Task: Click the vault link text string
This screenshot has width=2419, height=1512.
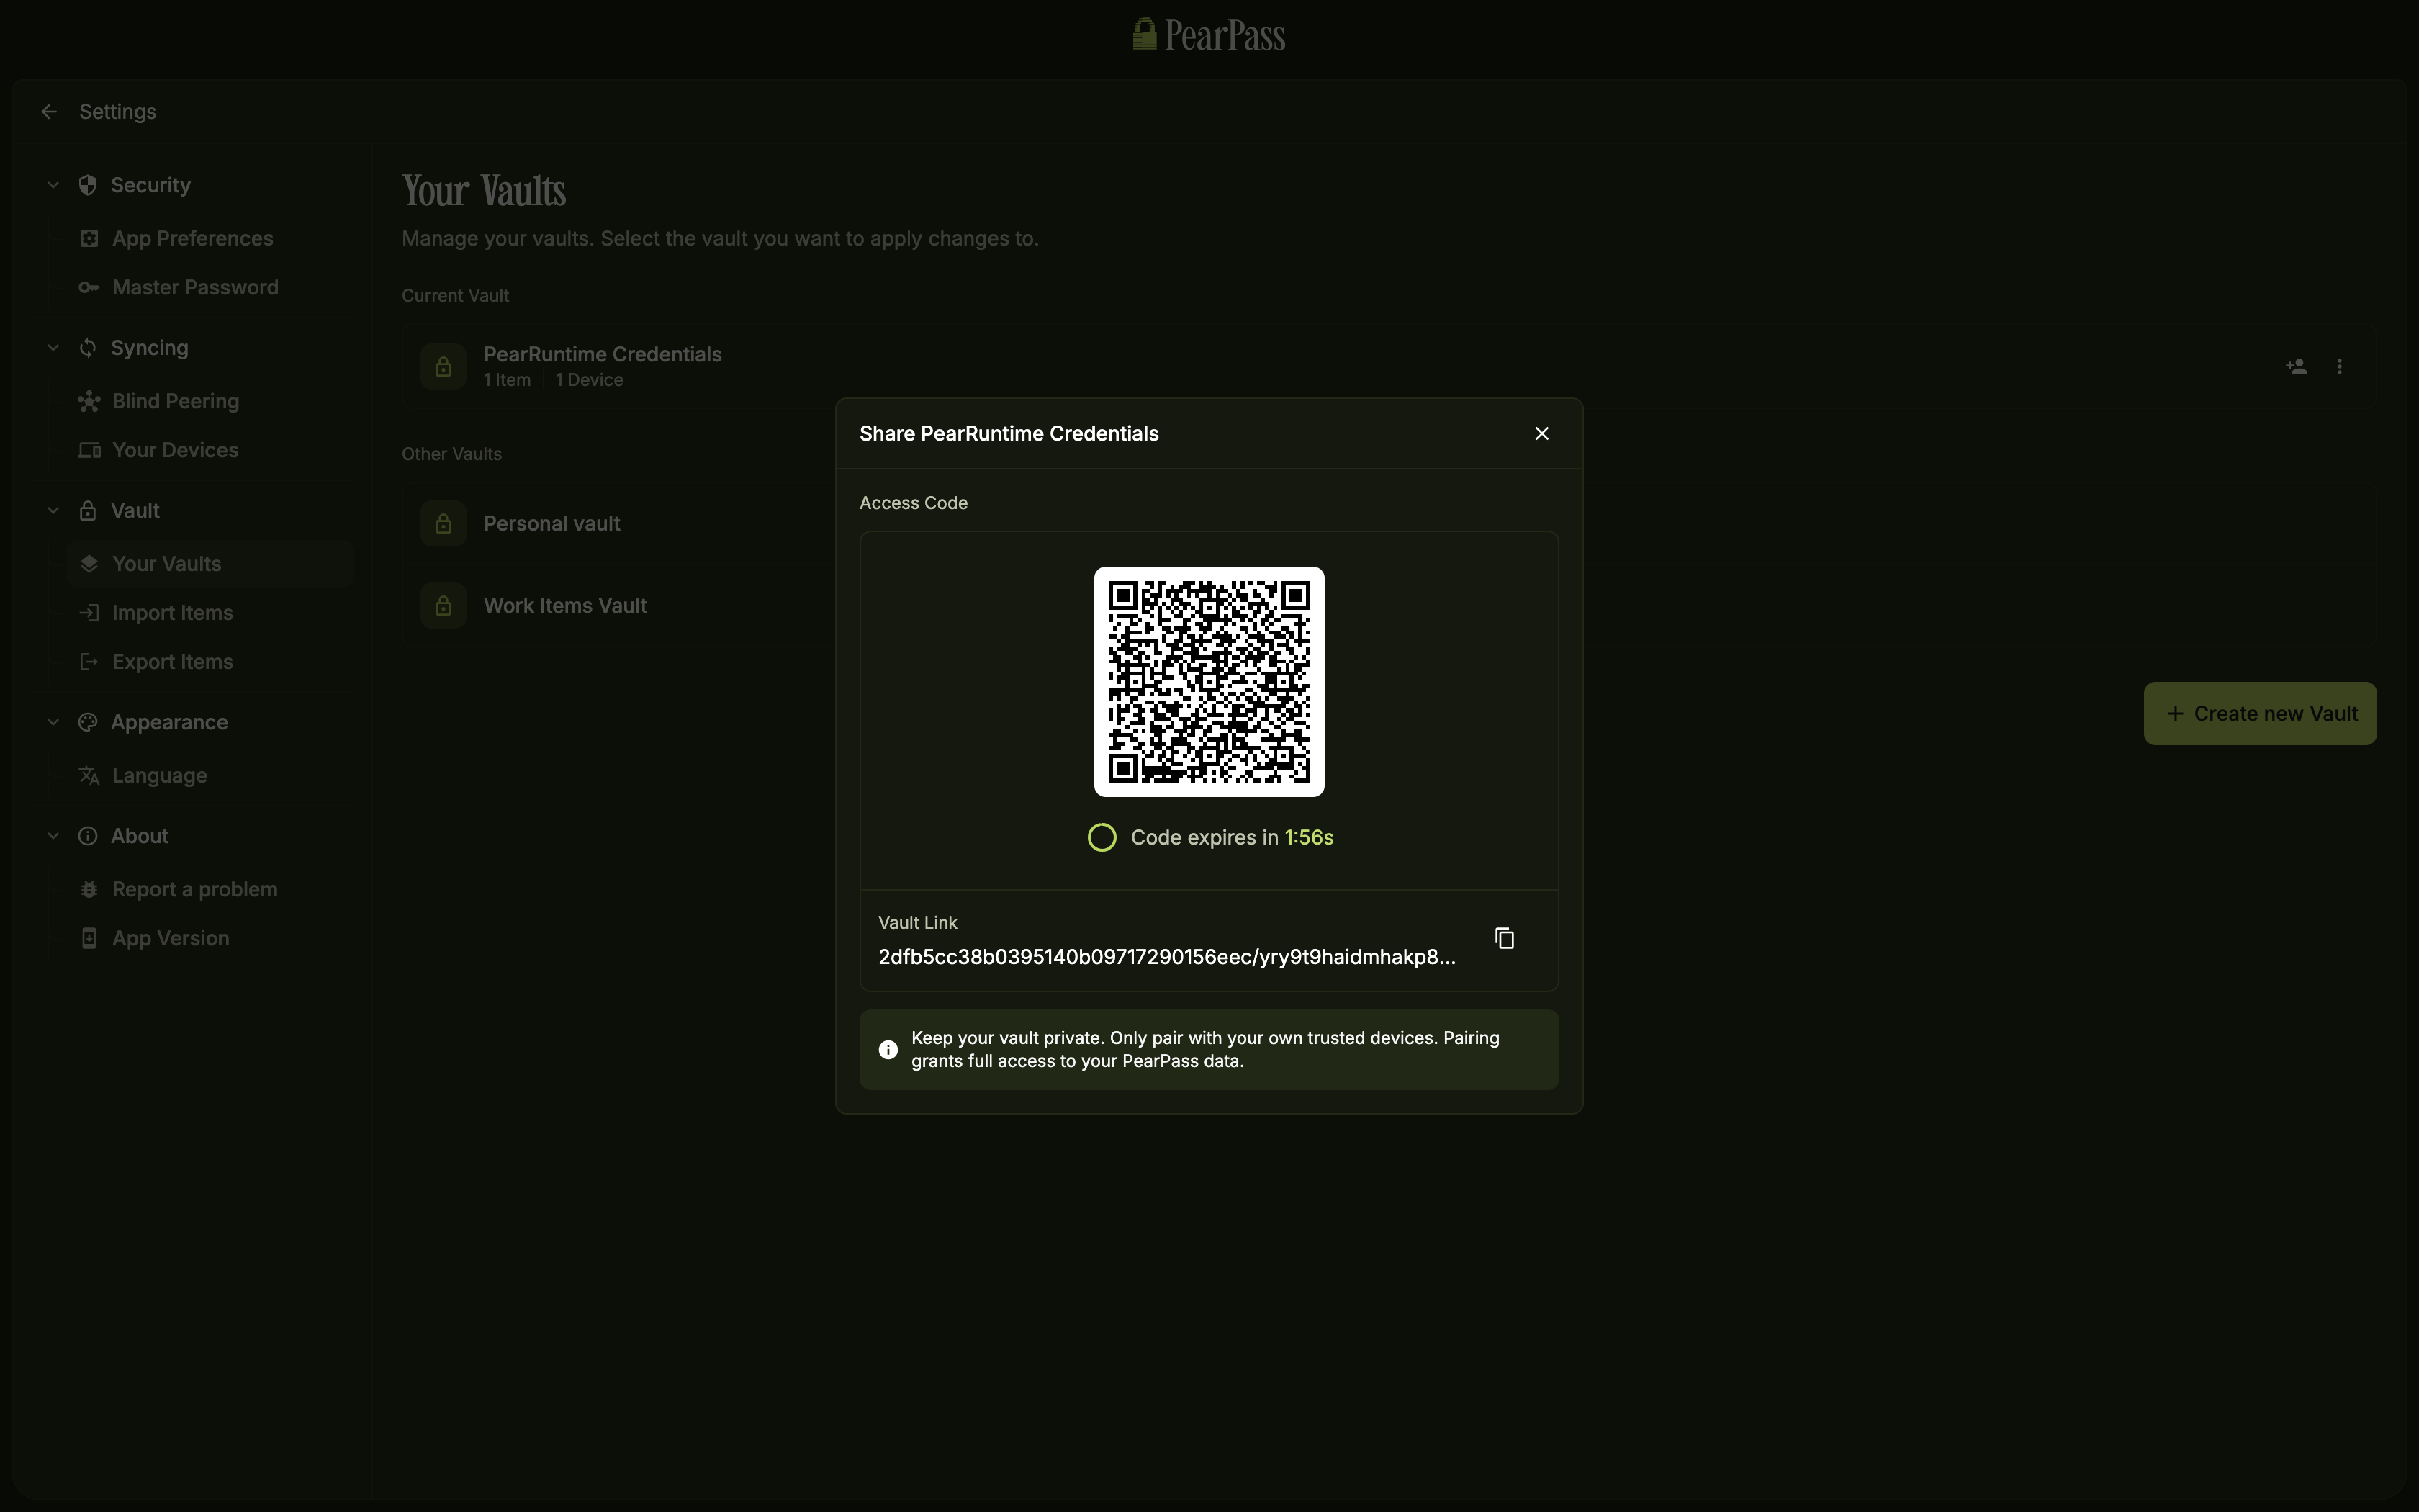Action: 1166,957
